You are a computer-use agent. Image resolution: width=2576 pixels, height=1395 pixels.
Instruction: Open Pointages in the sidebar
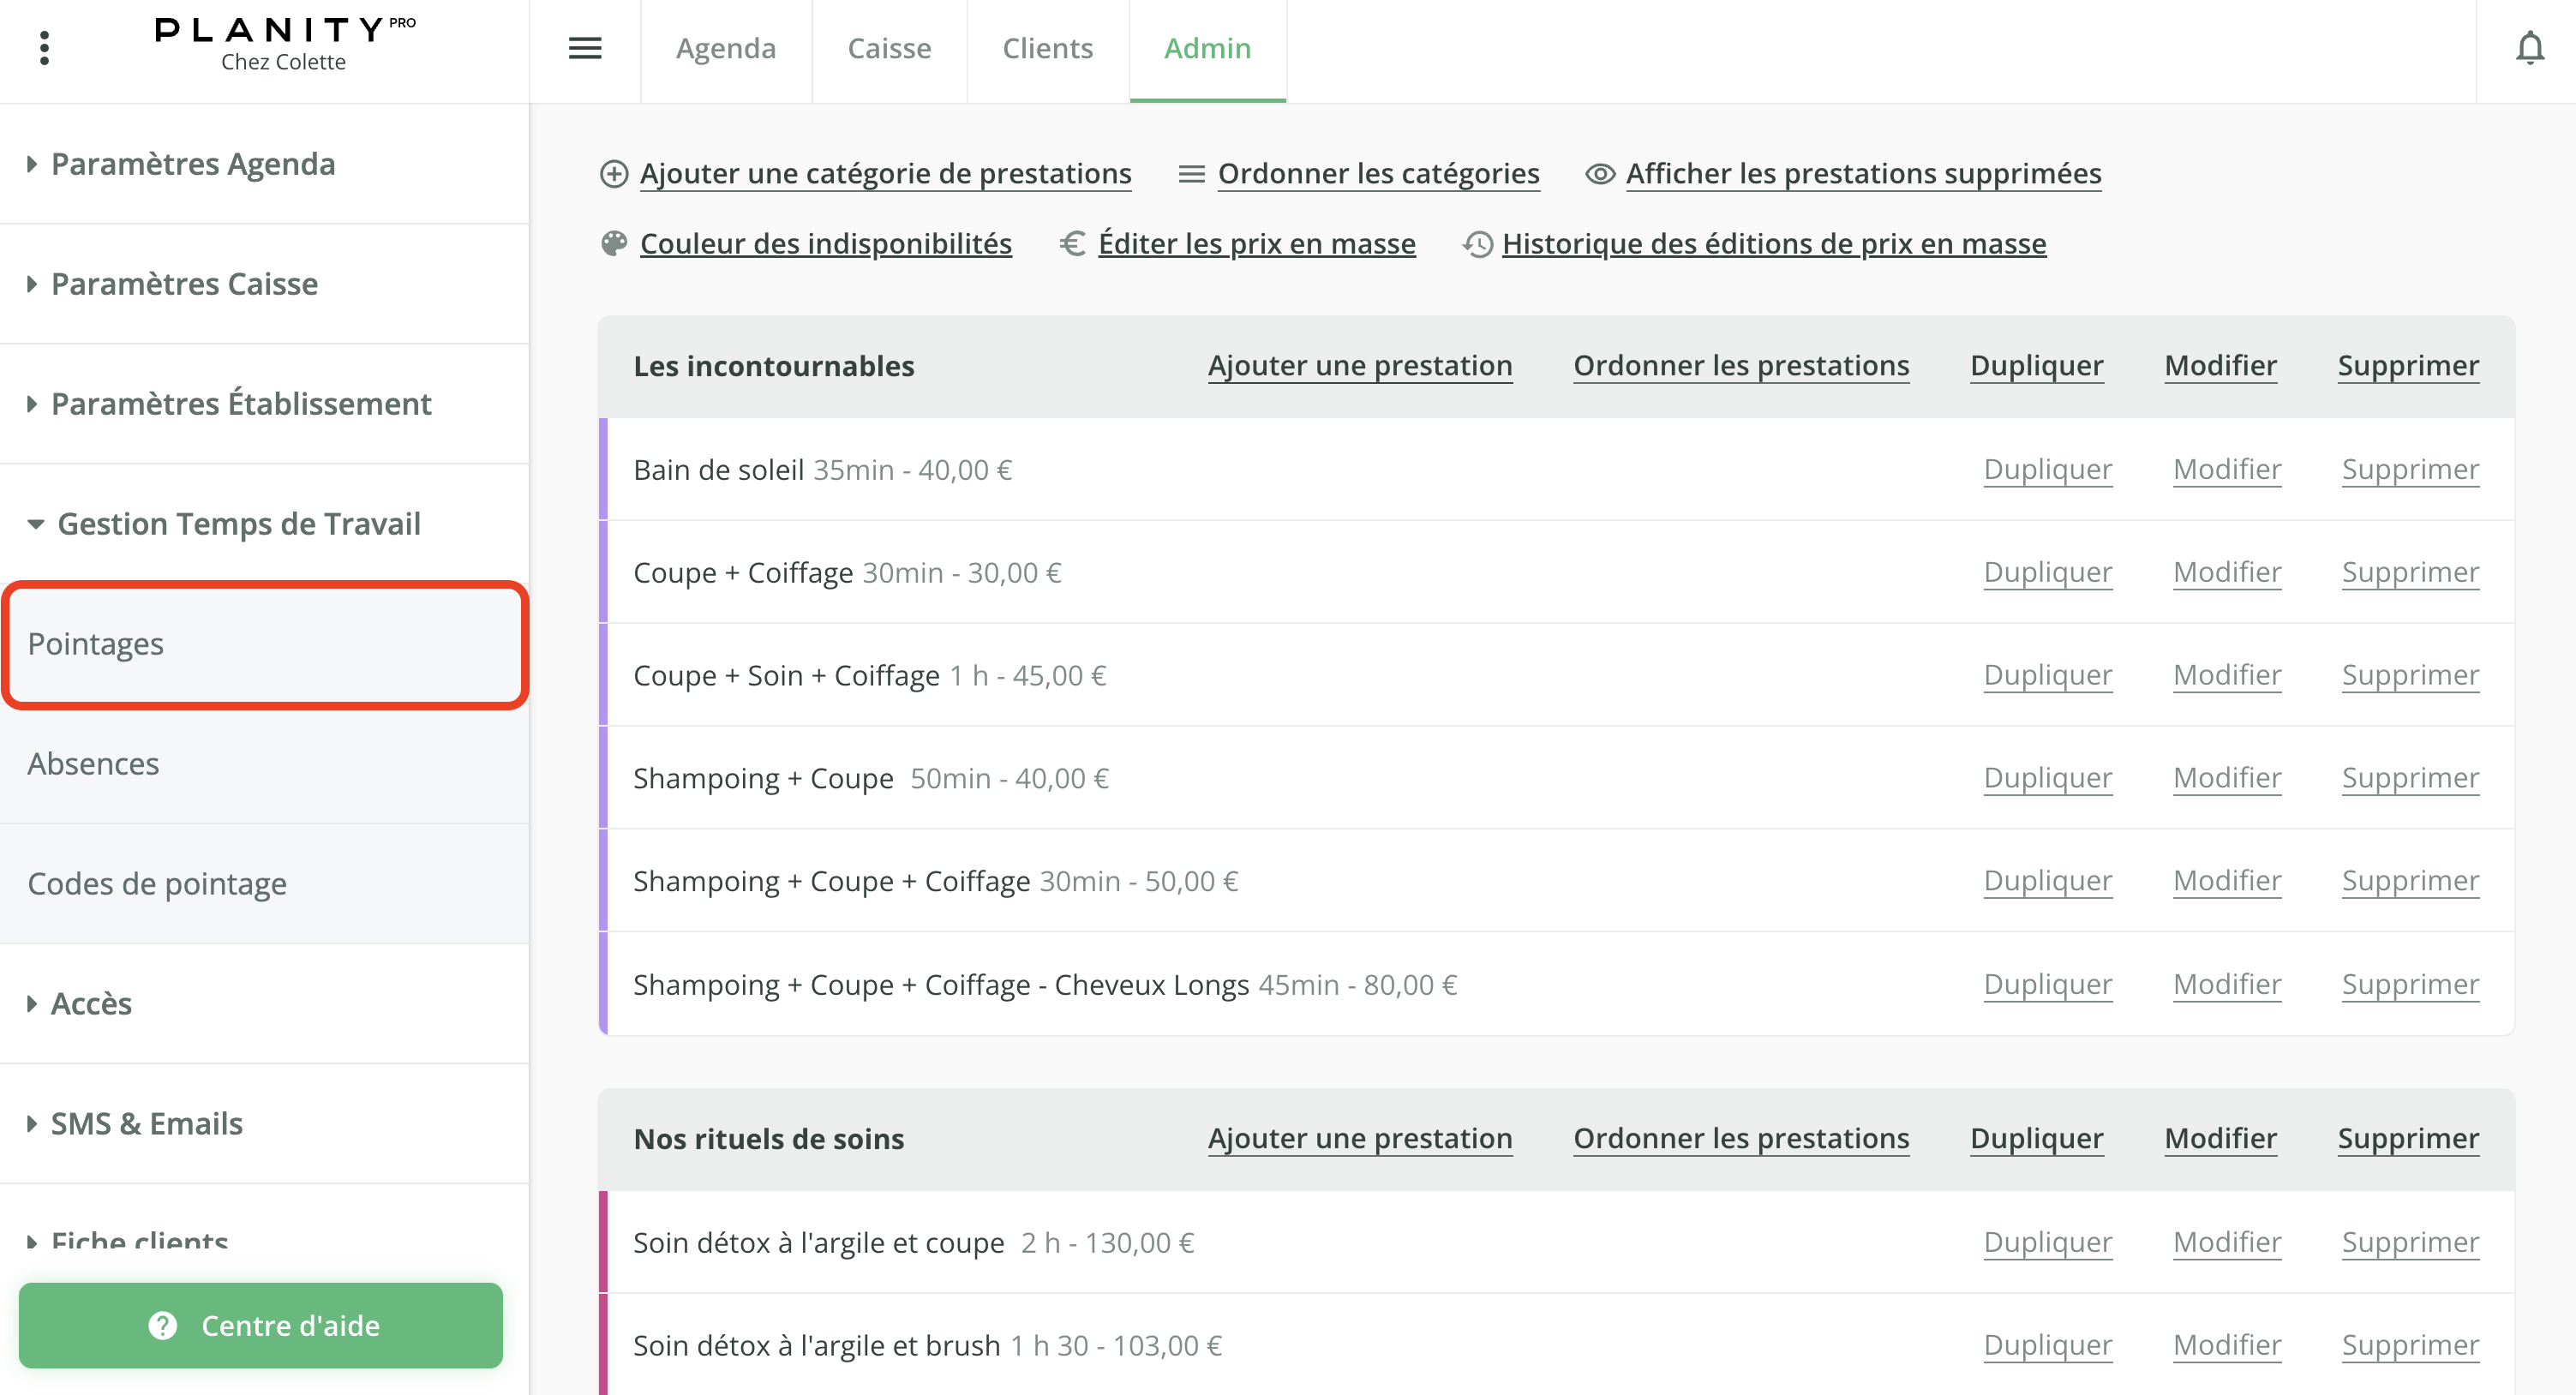click(x=95, y=643)
